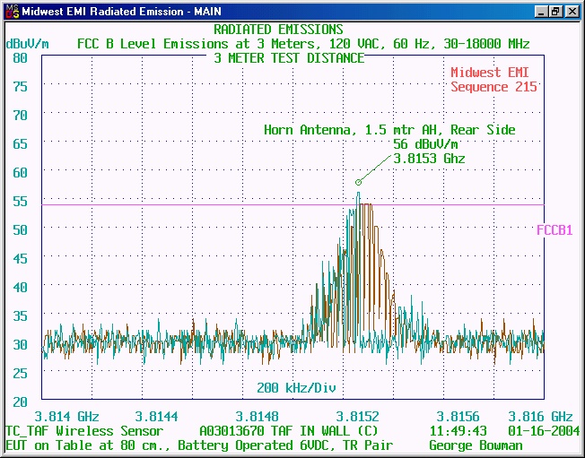Click the 80 value on the y-axis
The image size is (585, 458).
(21, 57)
